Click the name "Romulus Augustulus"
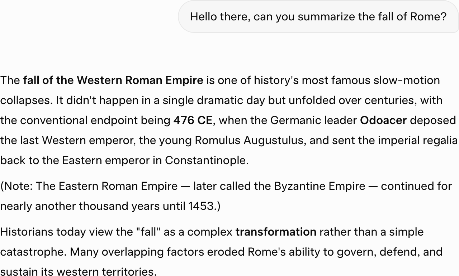This screenshot has width=459, height=276. [x=249, y=141]
